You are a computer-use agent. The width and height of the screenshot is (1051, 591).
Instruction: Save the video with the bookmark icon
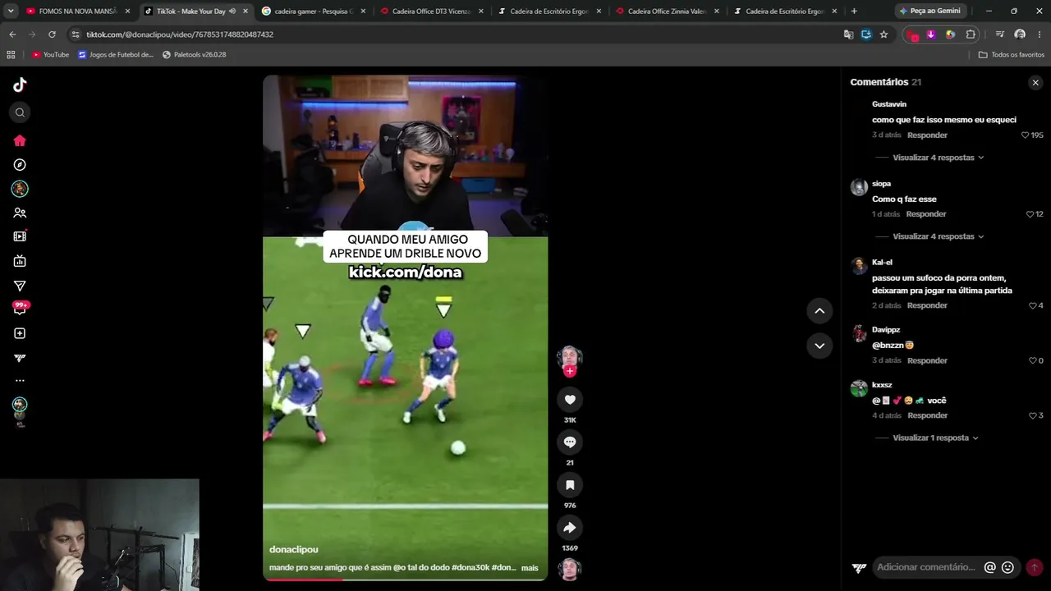click(570, 485)
